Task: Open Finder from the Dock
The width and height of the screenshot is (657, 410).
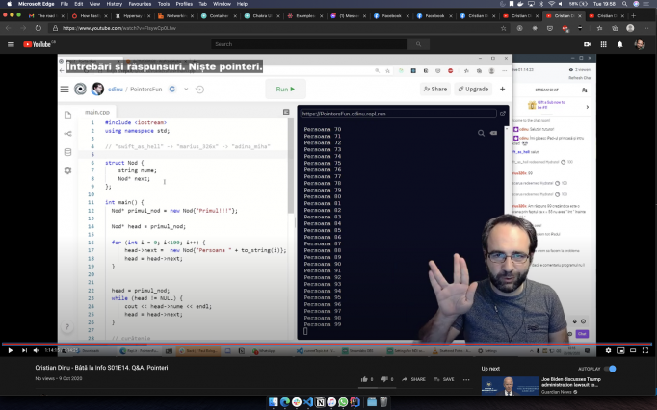Action: (x=274, y=402)
